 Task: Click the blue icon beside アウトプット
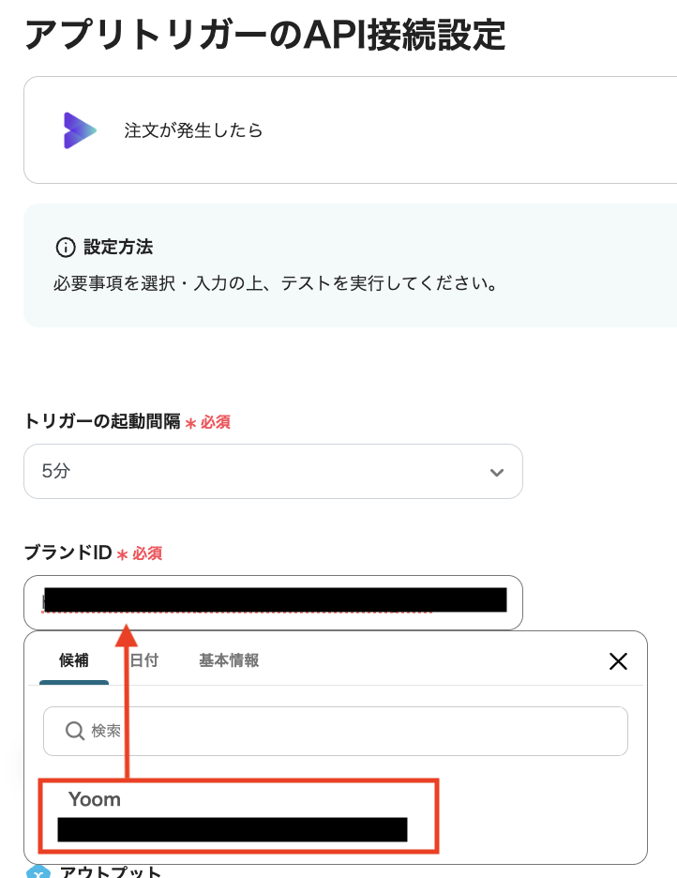[x=38, y=872]
